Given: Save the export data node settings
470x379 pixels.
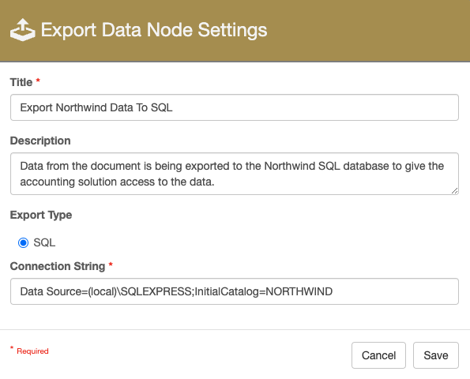Looking at the screenshot, I should coord(436,355).
